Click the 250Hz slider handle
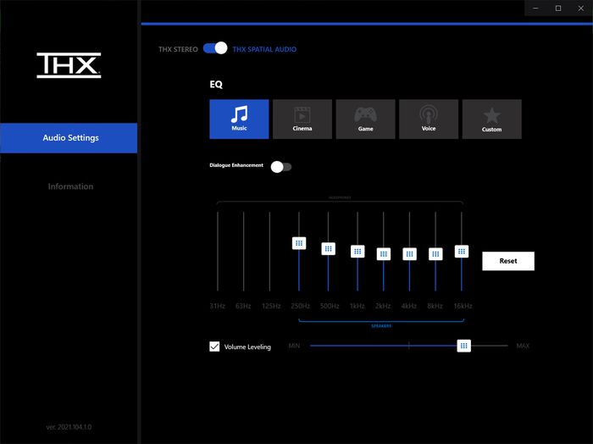 pyautogui.click(x=299, y=243)
